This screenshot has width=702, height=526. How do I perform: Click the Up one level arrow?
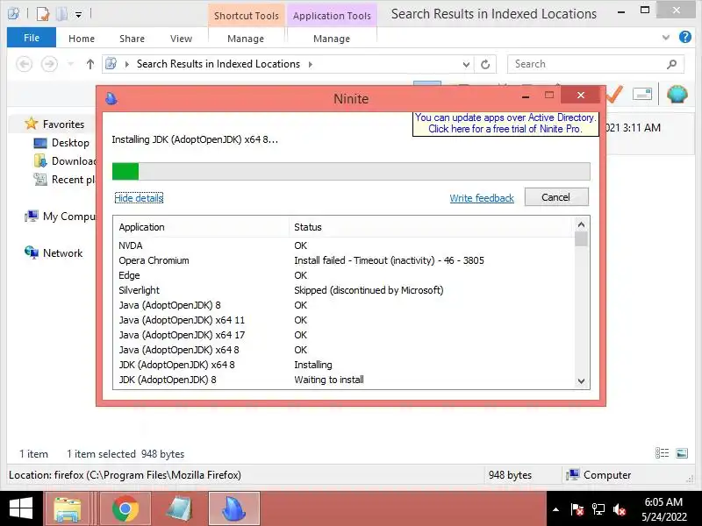(x=90, y=64)
